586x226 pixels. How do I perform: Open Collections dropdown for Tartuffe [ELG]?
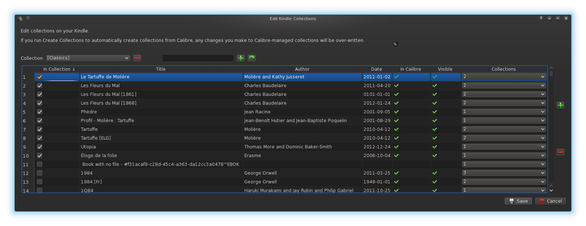click(x=504, y=138)
